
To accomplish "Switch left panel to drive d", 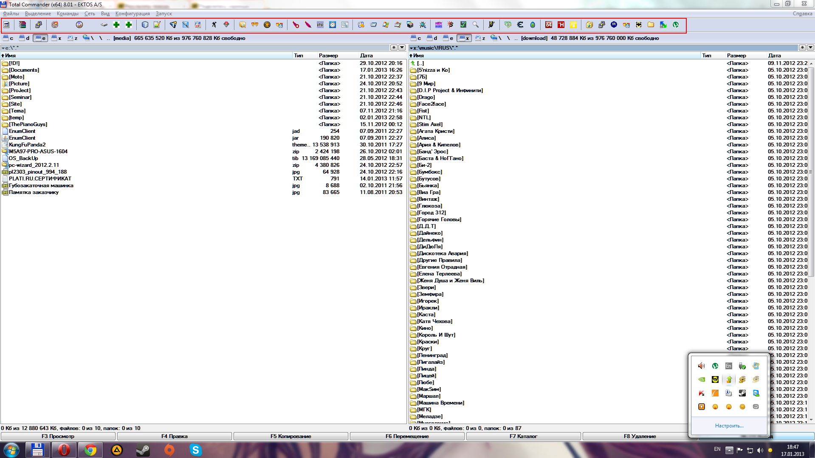I will click(24, 38).
